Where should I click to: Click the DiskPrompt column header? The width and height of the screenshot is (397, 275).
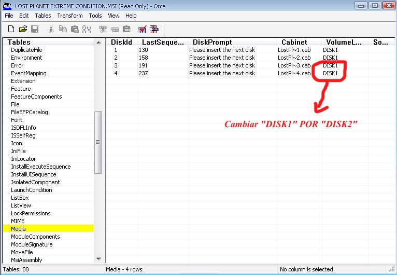click(x=232, y=42)
